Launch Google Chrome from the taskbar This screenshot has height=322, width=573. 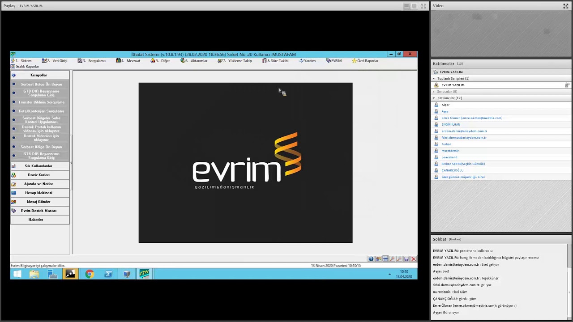[x=90, y=274]
